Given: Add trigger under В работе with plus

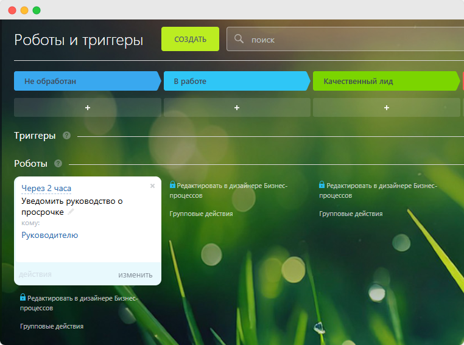Looking at the screenshot, I should tap(237, 108).
